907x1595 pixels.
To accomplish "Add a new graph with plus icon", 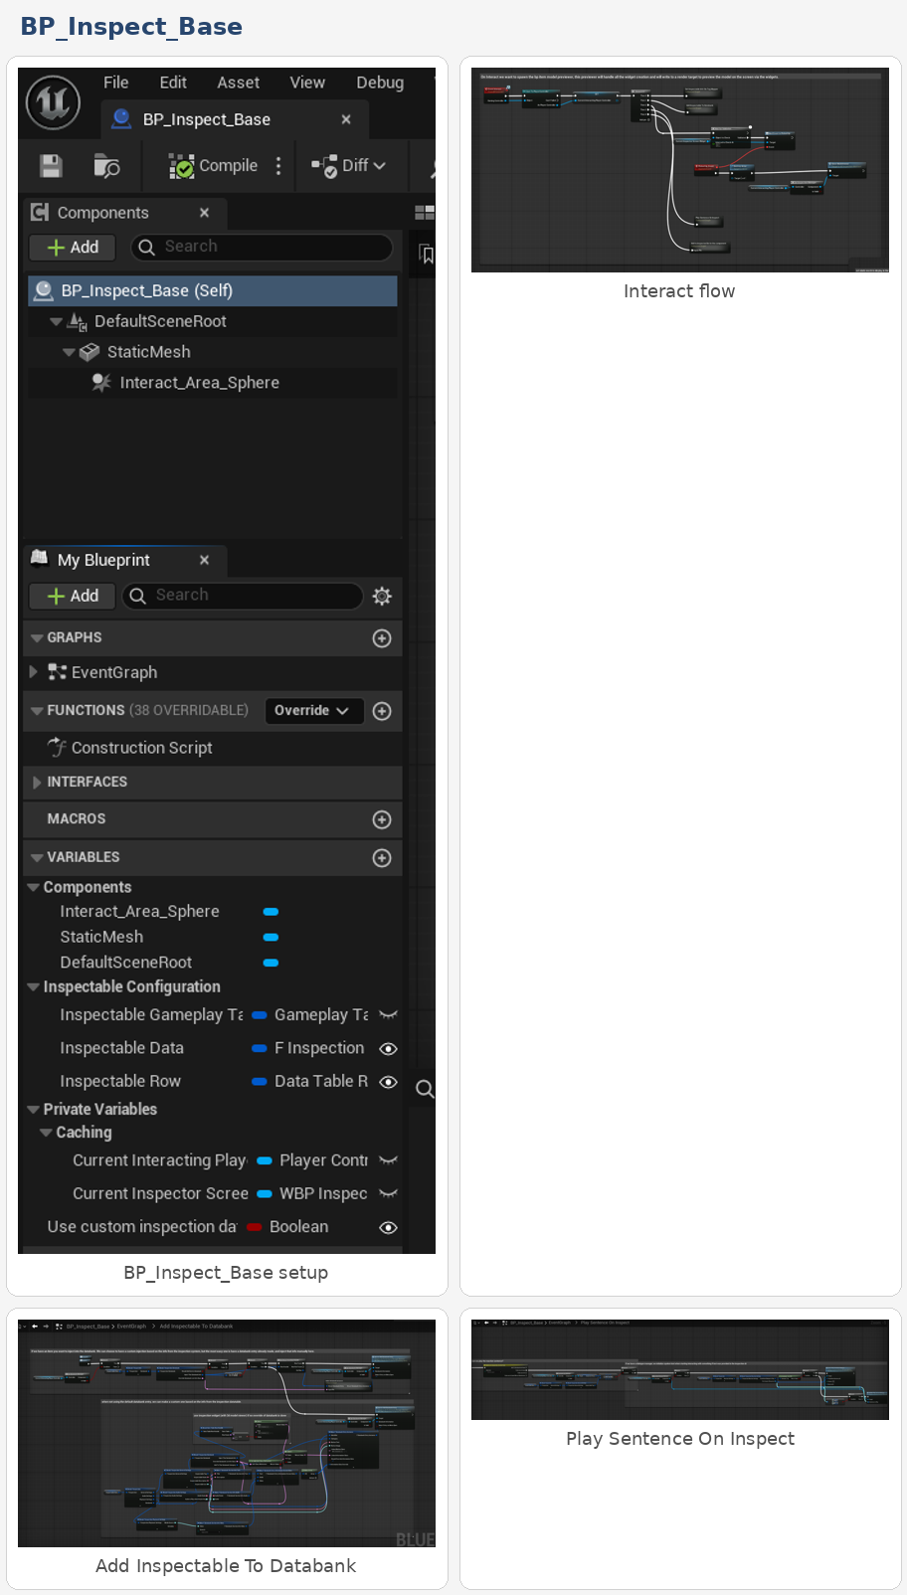I will [382, 638].
